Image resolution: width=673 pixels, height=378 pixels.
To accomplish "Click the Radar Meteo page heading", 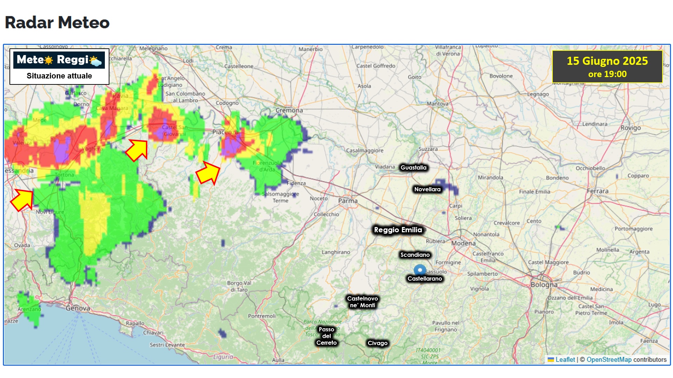I will coord(57,22).
